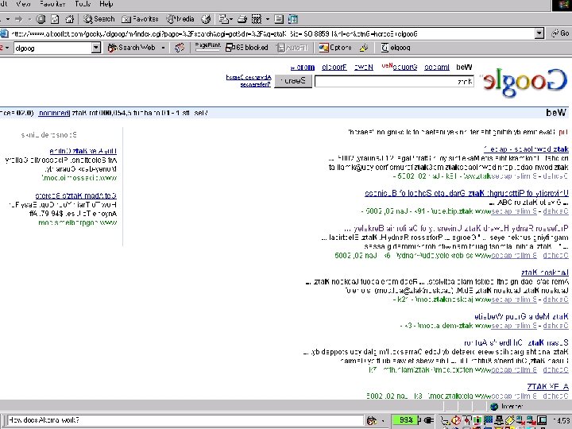Open the mirrored Katz Joshua result link
The image size is (572, 429).
(545, 272)
